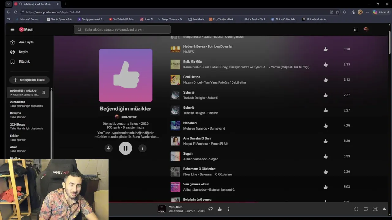
Task: Click Nagat El Saghera artist link
Action: coord(196,144)
